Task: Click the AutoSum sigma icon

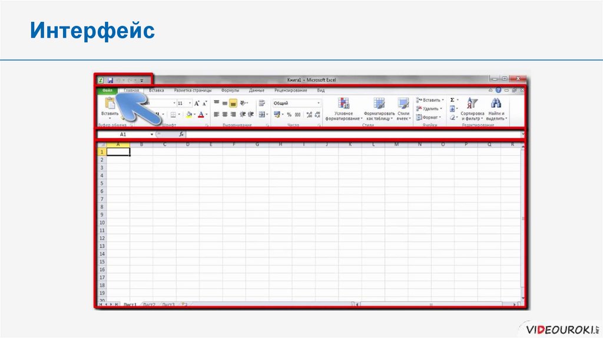Action: [452, 100]
